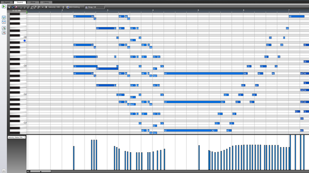Viewport: 309px width, 173px height.
Task: Choose the whole note length
Action: 21,7
